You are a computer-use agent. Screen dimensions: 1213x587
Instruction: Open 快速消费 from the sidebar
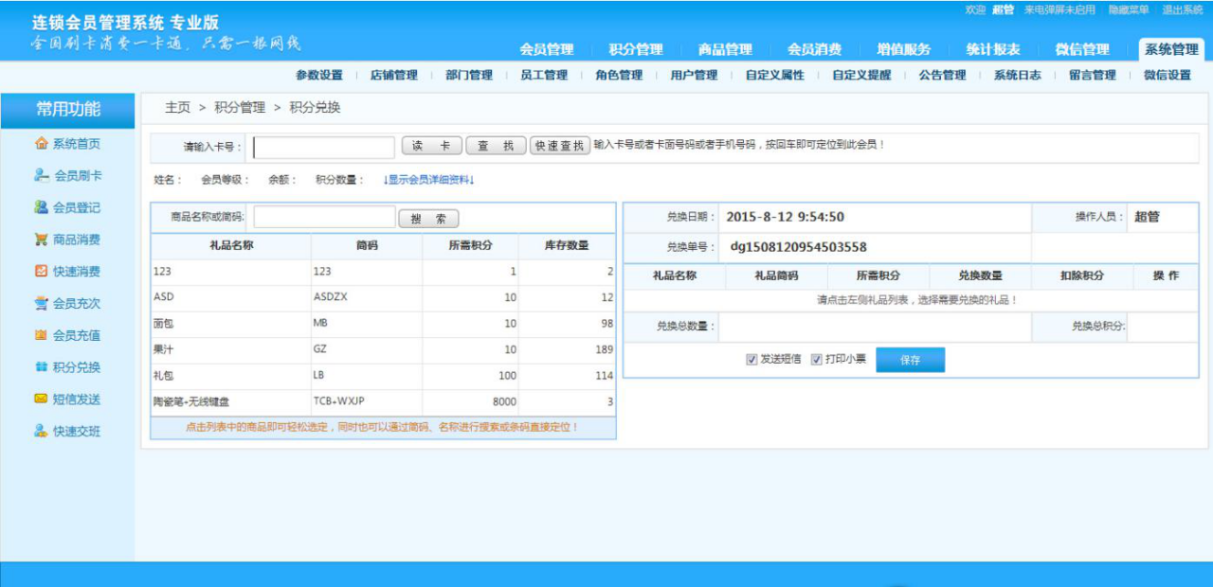(x=67, y=272)
